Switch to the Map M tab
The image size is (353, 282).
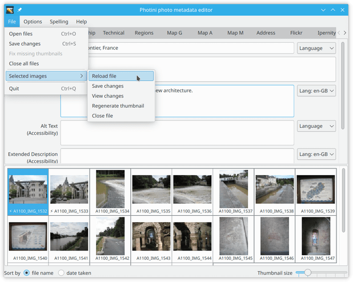[235, 33]
